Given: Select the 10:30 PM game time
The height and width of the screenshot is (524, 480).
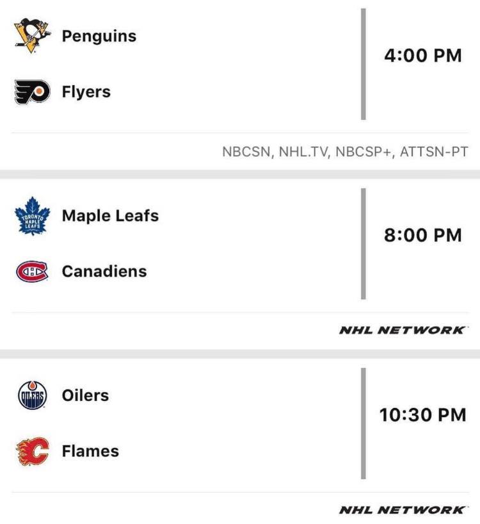Looking at the screenshot, I should coord(422,414).
